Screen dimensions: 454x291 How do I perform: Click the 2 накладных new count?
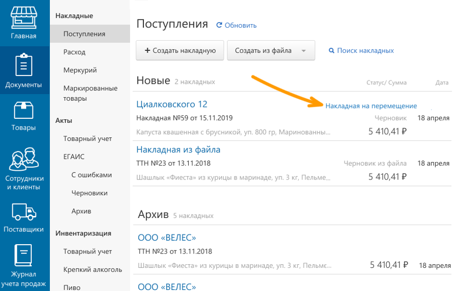[x=195, y=82]
